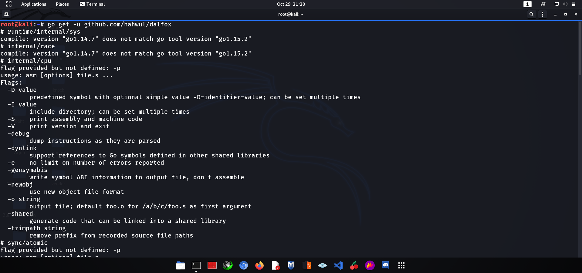Open Burp Suite from the dock
This screenshot has height=273, width=582.
coord(307,265)
